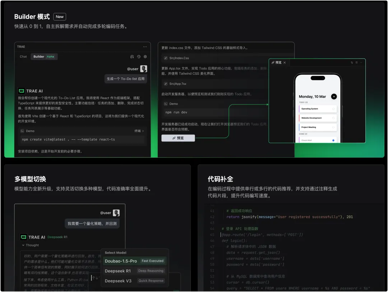This screenshot has width=388, height=292.
Task: Click the TRAE AI robot logo in Builder panel
Action: point(22,91)
